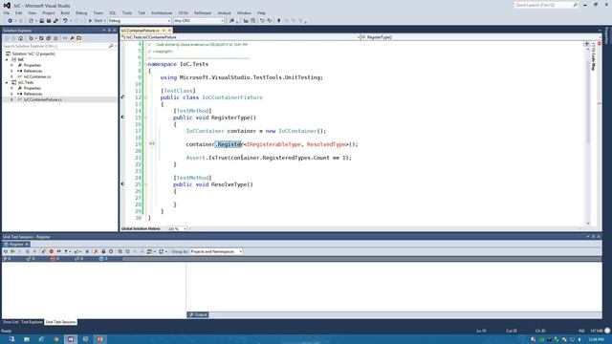Viewport: 612px width, 344px height.
Task: Collapse the IoC project node
Action: (x=7, y=59)
